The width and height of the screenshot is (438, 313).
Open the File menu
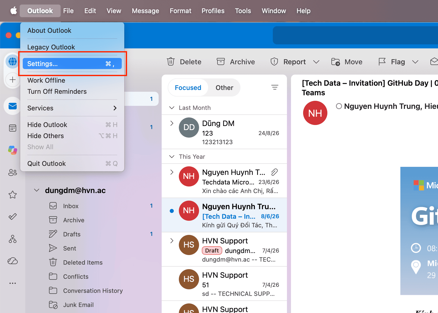click(68, 11)
